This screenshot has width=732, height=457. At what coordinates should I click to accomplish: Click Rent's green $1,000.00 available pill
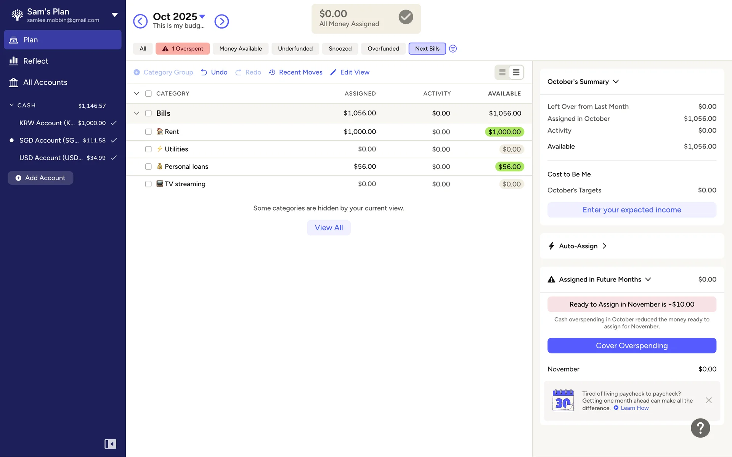(504, 132)
